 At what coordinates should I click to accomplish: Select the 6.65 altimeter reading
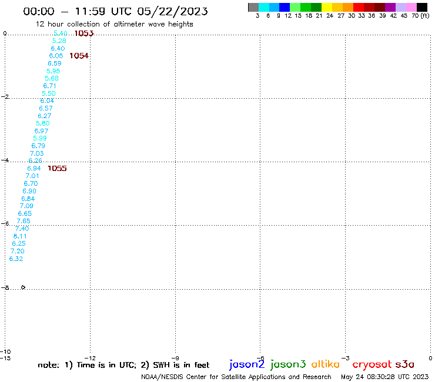[25, 213]
